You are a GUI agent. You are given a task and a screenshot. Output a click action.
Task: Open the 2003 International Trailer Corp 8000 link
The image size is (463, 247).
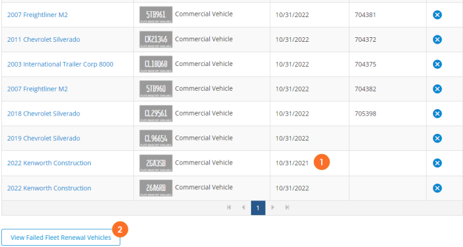coord(60,64)
